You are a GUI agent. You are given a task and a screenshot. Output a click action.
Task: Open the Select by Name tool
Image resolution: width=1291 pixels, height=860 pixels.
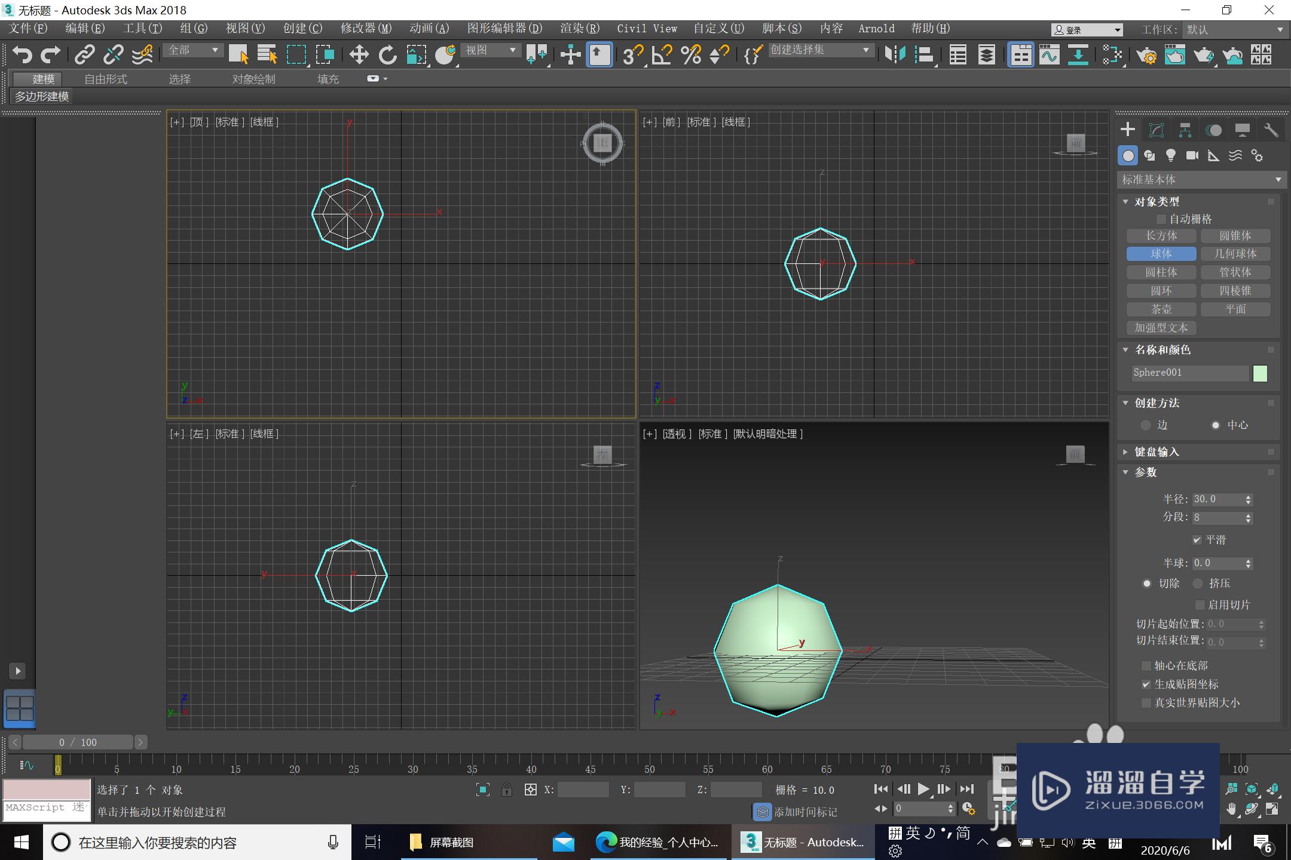tap(267, 55)
